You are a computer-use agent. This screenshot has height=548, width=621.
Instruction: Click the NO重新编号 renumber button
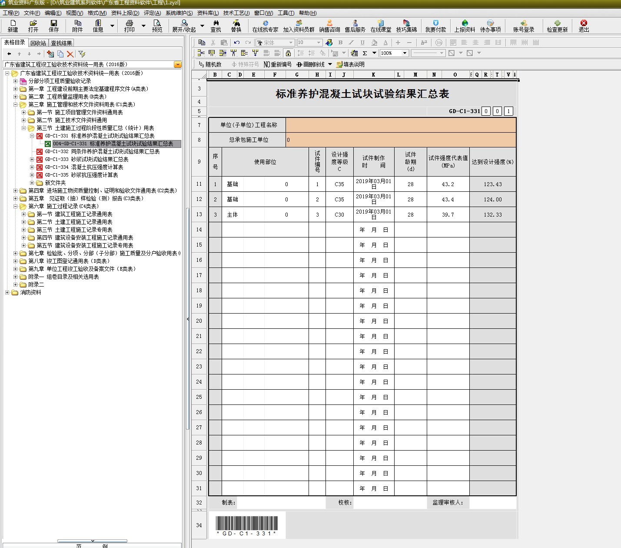pos(278,64)
